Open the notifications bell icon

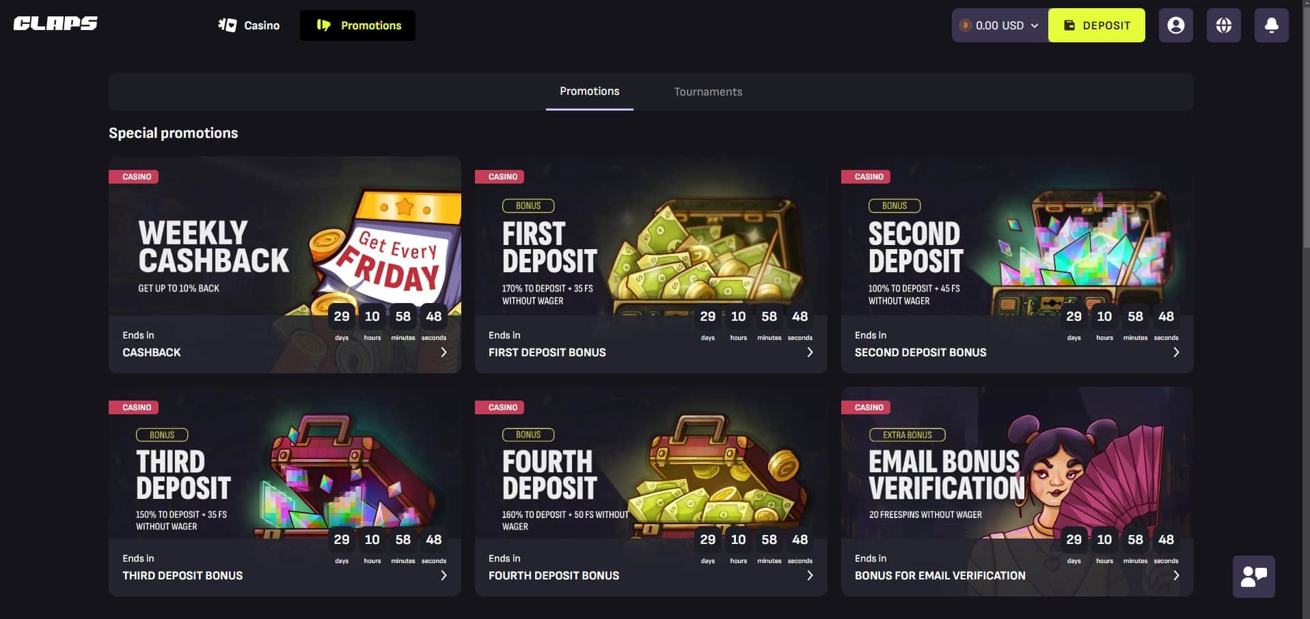1271,25
